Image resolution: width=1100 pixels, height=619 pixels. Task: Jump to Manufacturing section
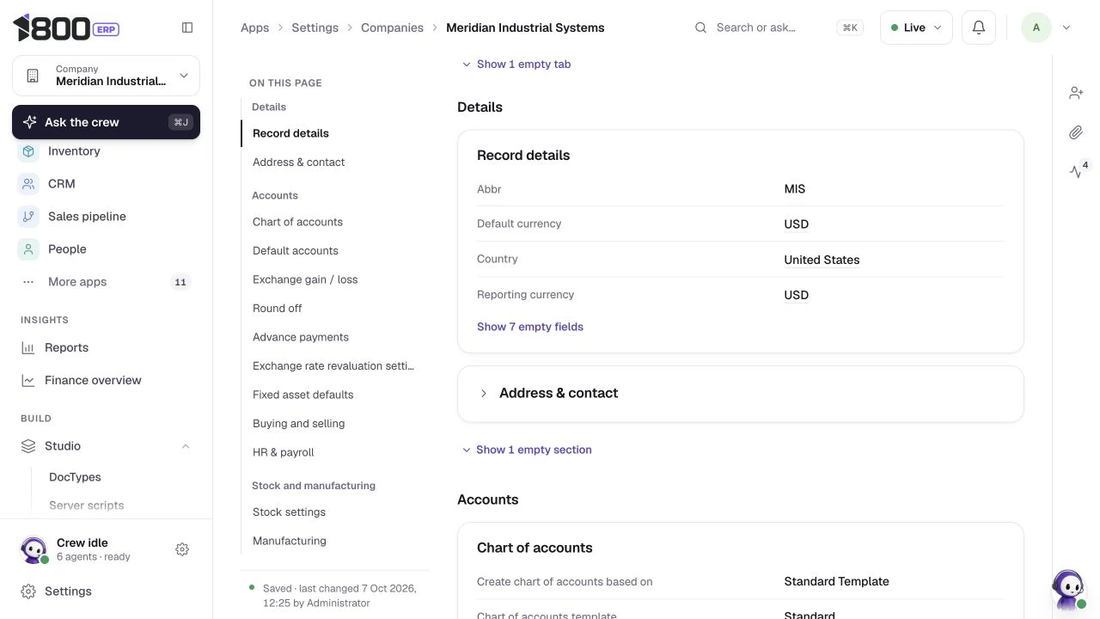point(290,541)
